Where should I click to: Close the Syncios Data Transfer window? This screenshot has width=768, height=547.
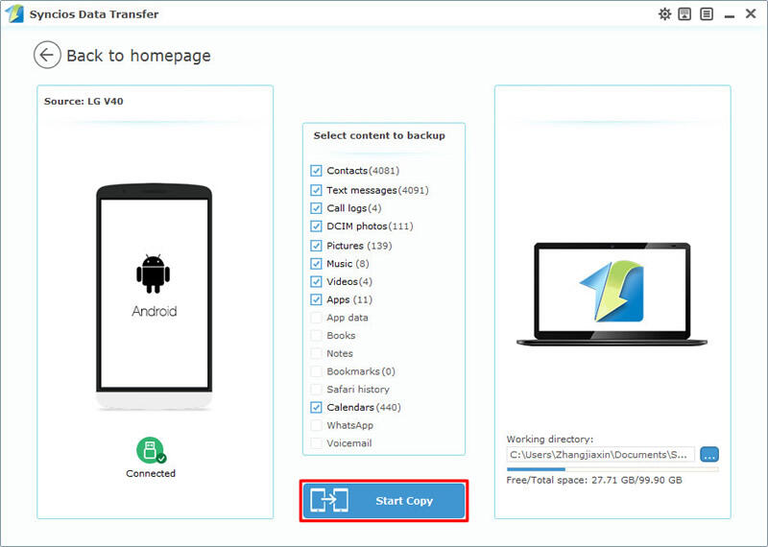751,13
